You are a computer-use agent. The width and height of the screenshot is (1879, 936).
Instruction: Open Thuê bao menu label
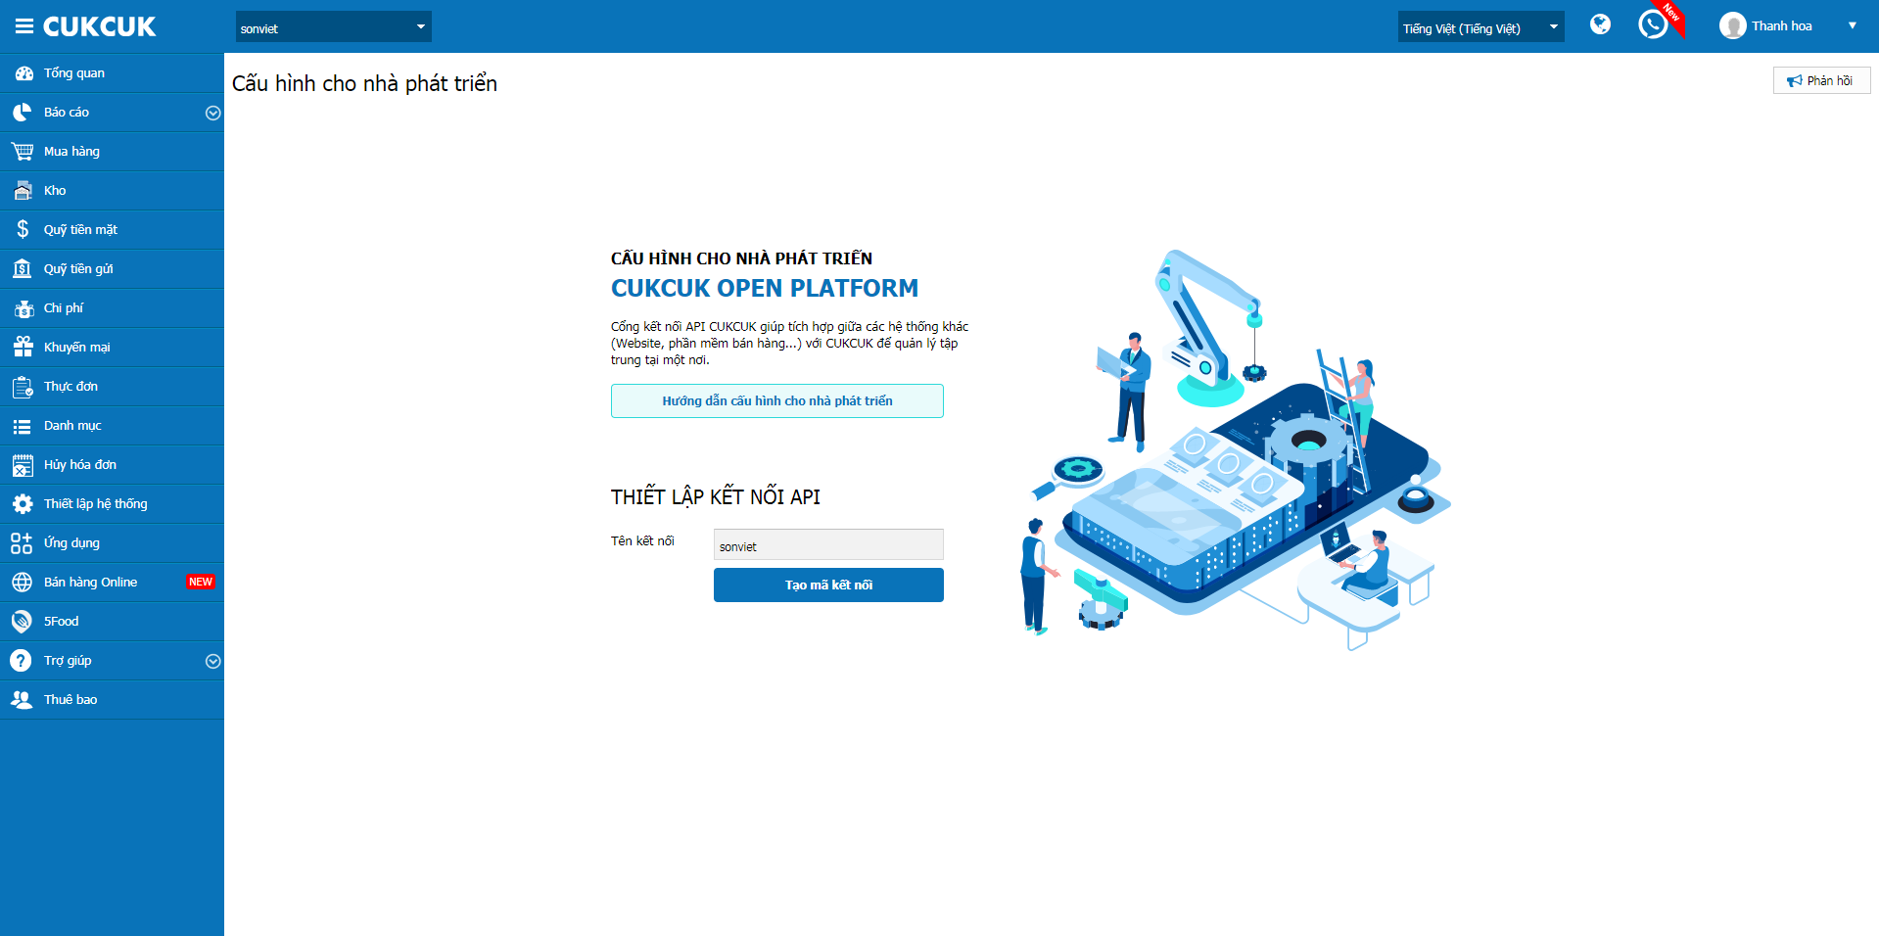[70, 700]
